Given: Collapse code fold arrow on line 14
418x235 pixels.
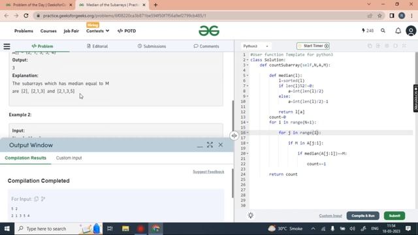Looking at the screenshot, I should 248,122.
